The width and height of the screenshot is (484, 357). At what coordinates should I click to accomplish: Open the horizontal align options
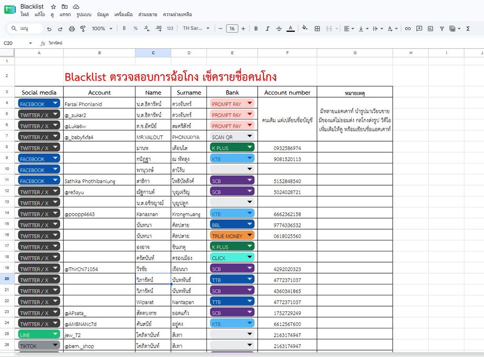[349, 29]
